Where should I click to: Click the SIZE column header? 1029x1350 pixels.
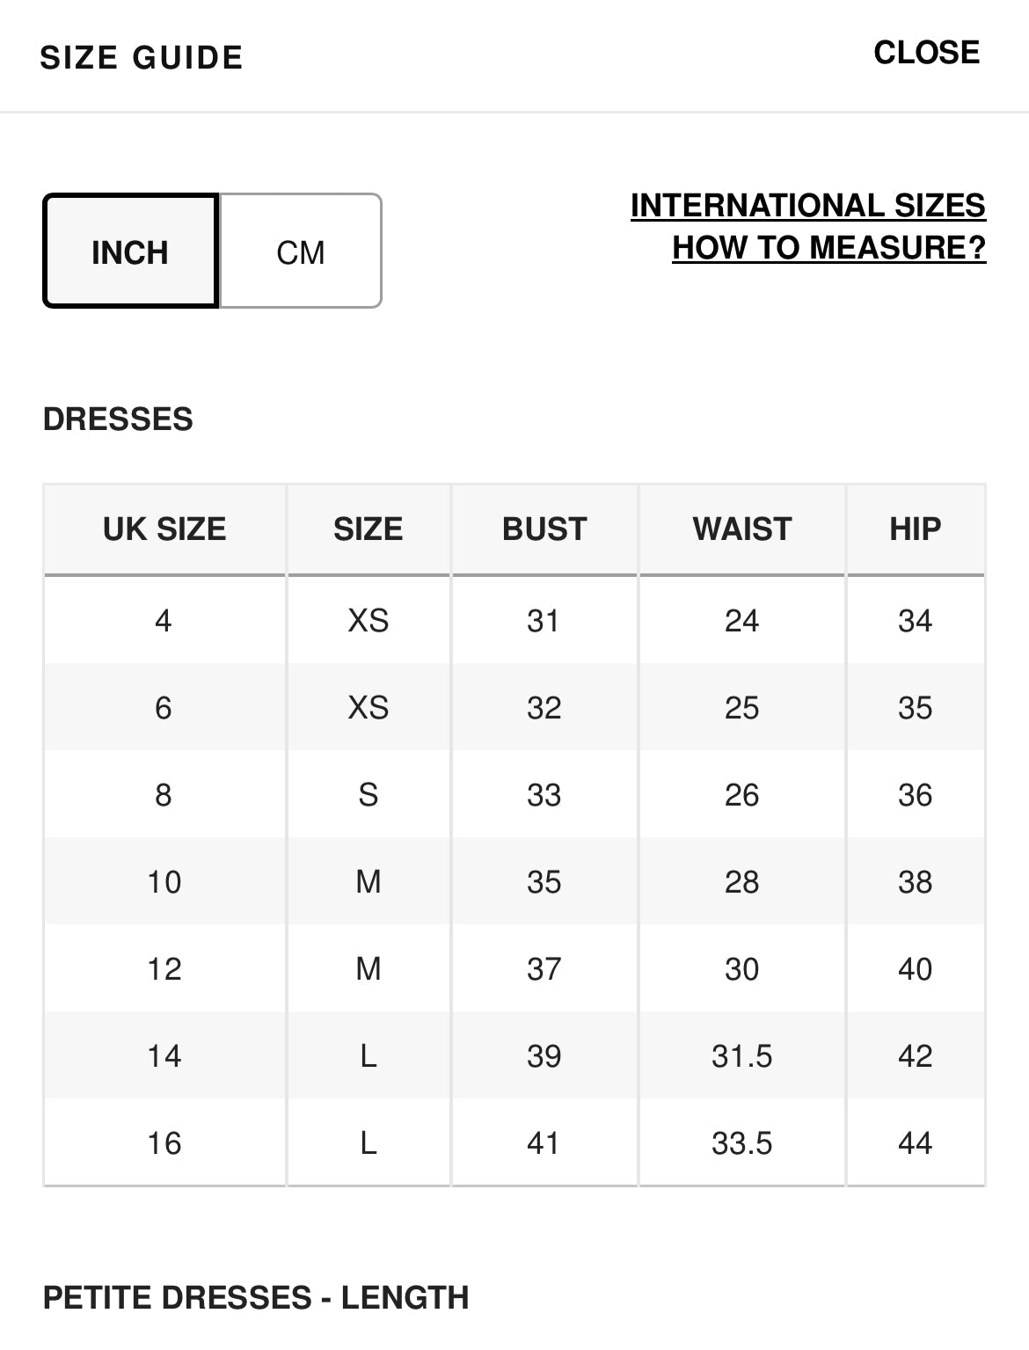[x=368, y=529]
